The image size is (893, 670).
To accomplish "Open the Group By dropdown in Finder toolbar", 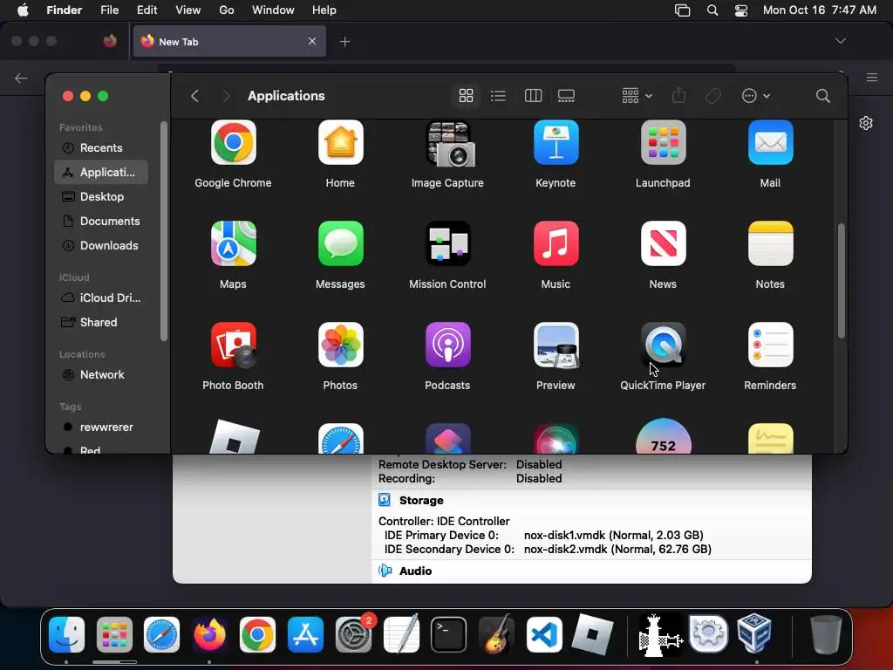I will (637, 96).
